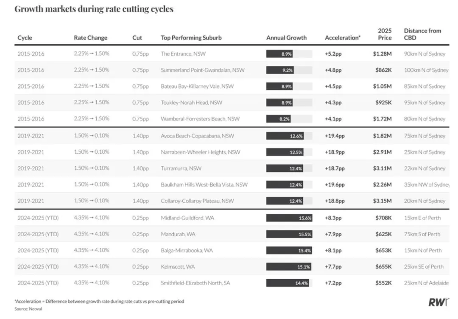Click the $3.15M price value
The width and height of the screenshot is (458, 319).
(383, 201)
